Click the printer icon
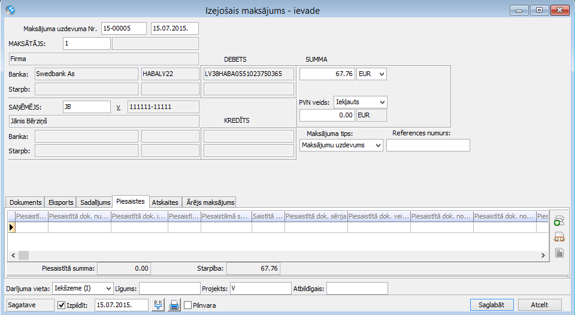This screenshot has width=575, height=315. [174, 305]
